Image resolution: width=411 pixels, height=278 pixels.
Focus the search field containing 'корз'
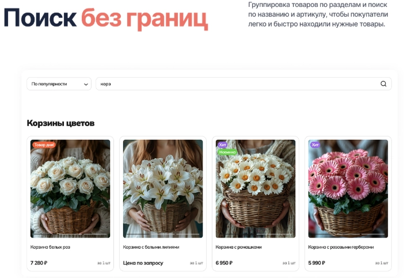coord(243,84)
